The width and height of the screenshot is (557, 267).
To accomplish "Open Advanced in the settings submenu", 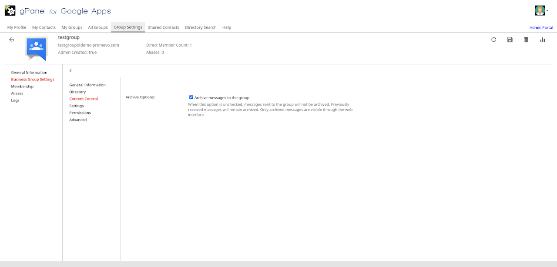I will pyautogui.click(x=78, y=120).
